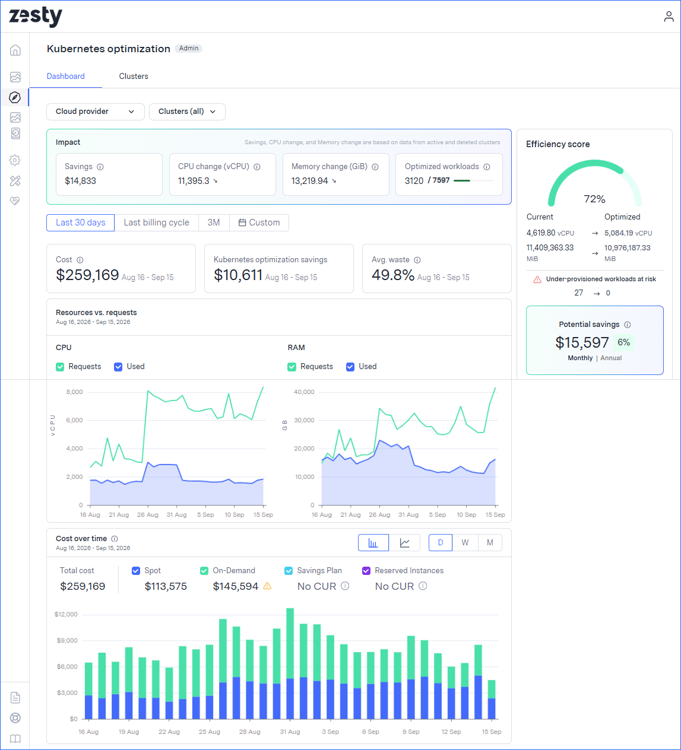Uncheck CPU Requests checkbox
The width and height of the screenshot is (681, 750).
pyautogui.click(x=60, y=367)
